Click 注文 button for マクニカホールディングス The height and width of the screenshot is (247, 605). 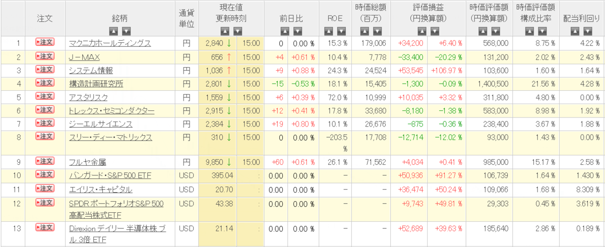(45, 42)
